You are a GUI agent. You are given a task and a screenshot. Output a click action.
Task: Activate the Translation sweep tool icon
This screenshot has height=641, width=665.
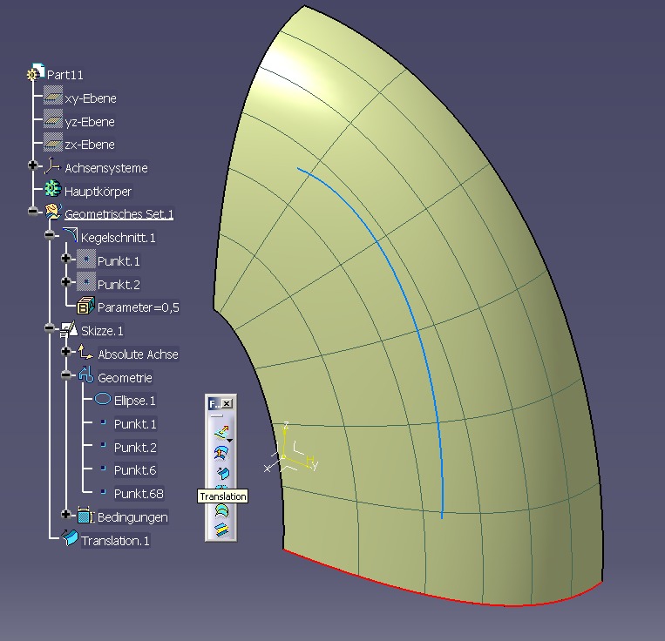(221, 472)
